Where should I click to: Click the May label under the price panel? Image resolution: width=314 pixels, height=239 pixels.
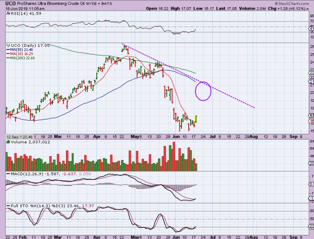tap(135, 137)
